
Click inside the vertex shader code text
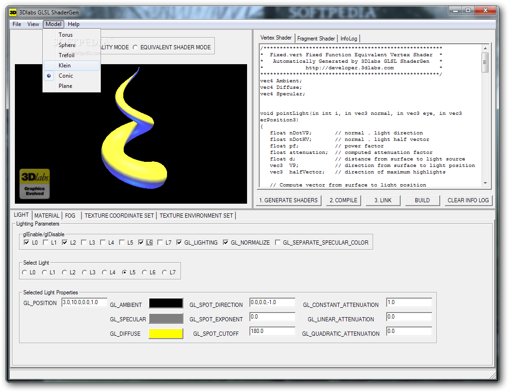tap(370, 116)
